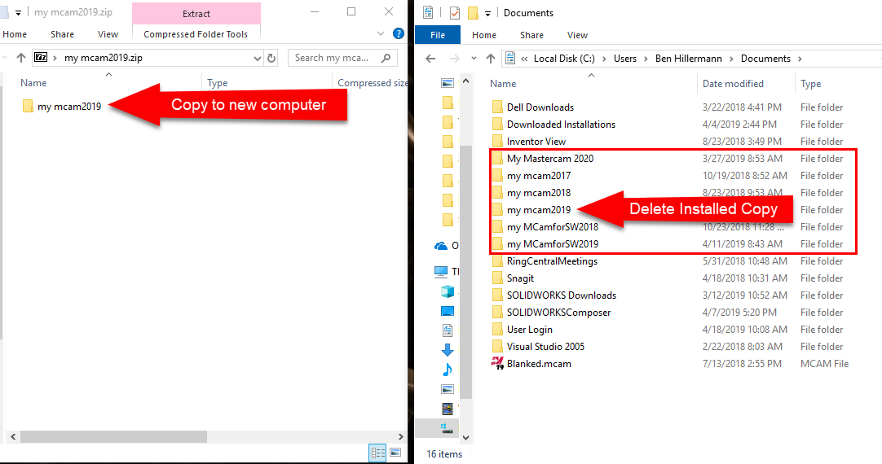Screen dimensions: 882x464
Task: Open OneDrive in Documents window navigation pane
Action: [442, 246]
